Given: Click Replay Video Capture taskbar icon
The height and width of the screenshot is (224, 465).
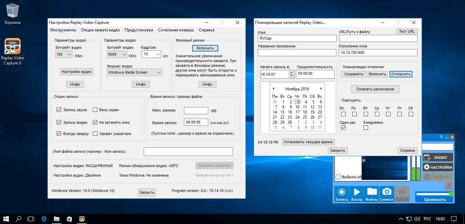Looking at the screenshot, I should [82, 219].
